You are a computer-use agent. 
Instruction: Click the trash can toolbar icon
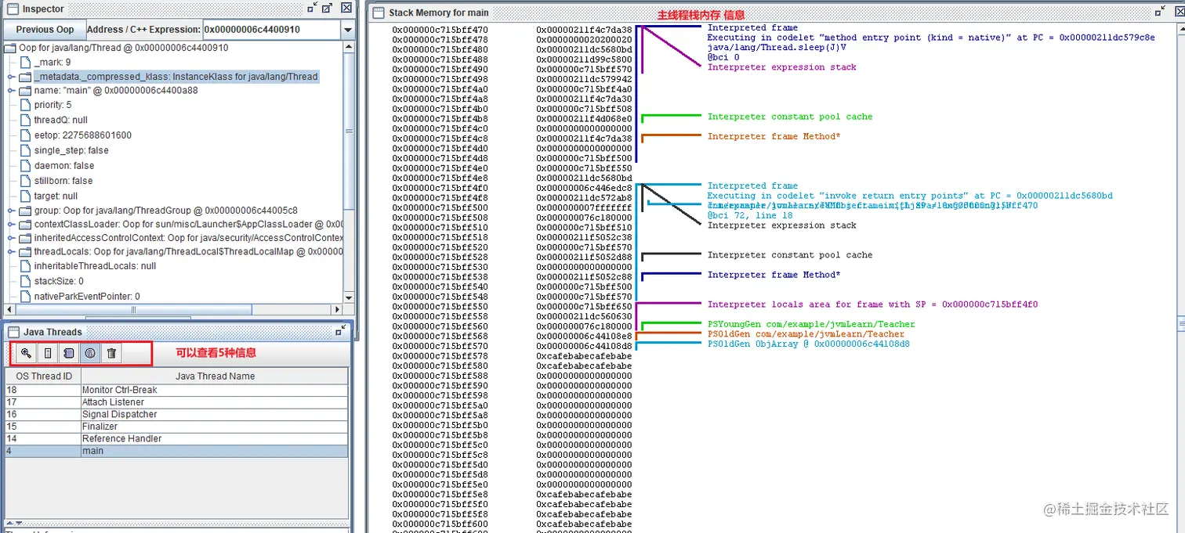click(111, 353)
